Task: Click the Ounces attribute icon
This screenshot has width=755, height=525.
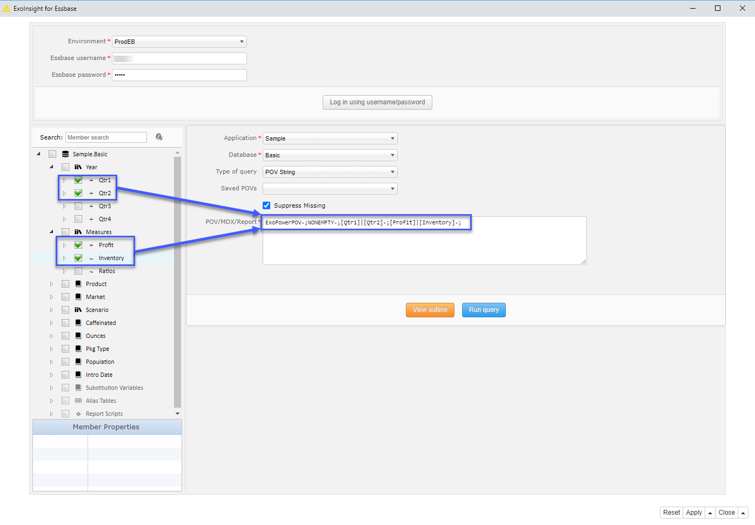Action: point(78,336)
